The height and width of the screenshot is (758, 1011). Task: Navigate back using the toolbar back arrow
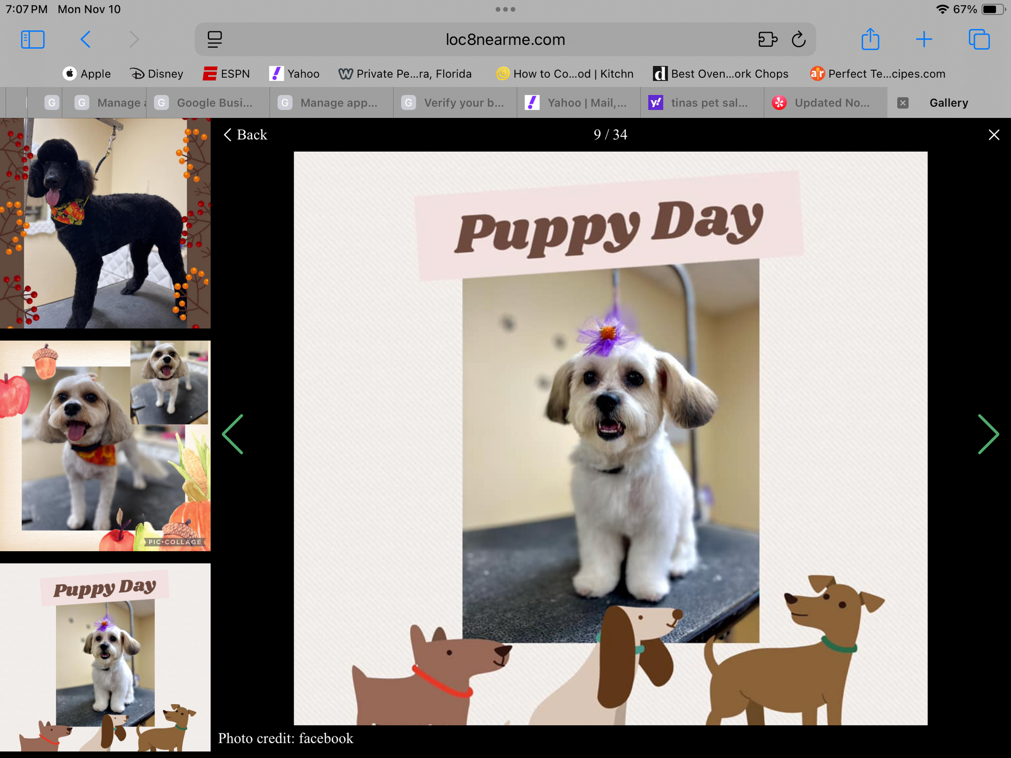[x=85, y=39]
